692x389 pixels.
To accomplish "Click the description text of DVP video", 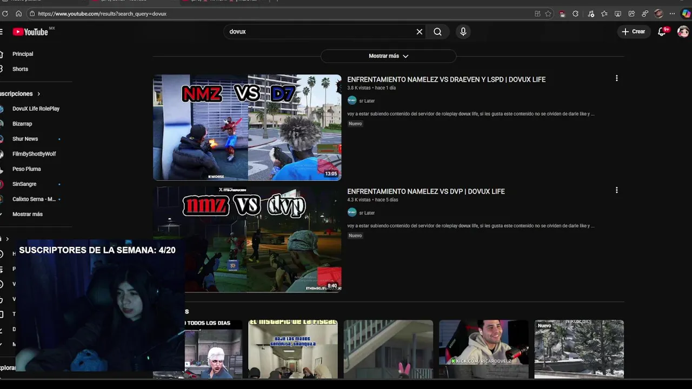I will pyautogui.click(x=470, y=226).
